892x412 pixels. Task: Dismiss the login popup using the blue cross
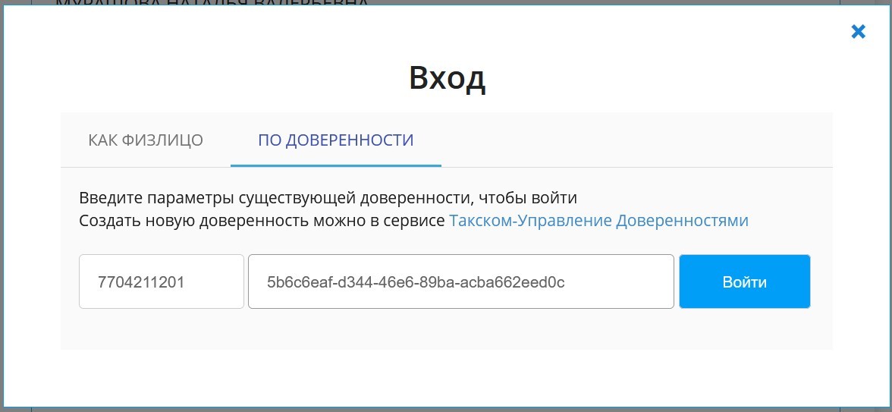858,32
